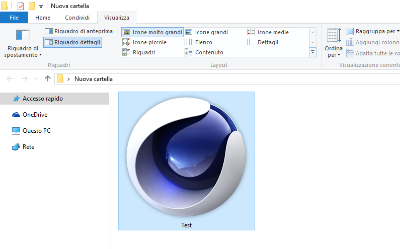Switch to the Condividi tab
400x249 pixels.
[77, 18]
